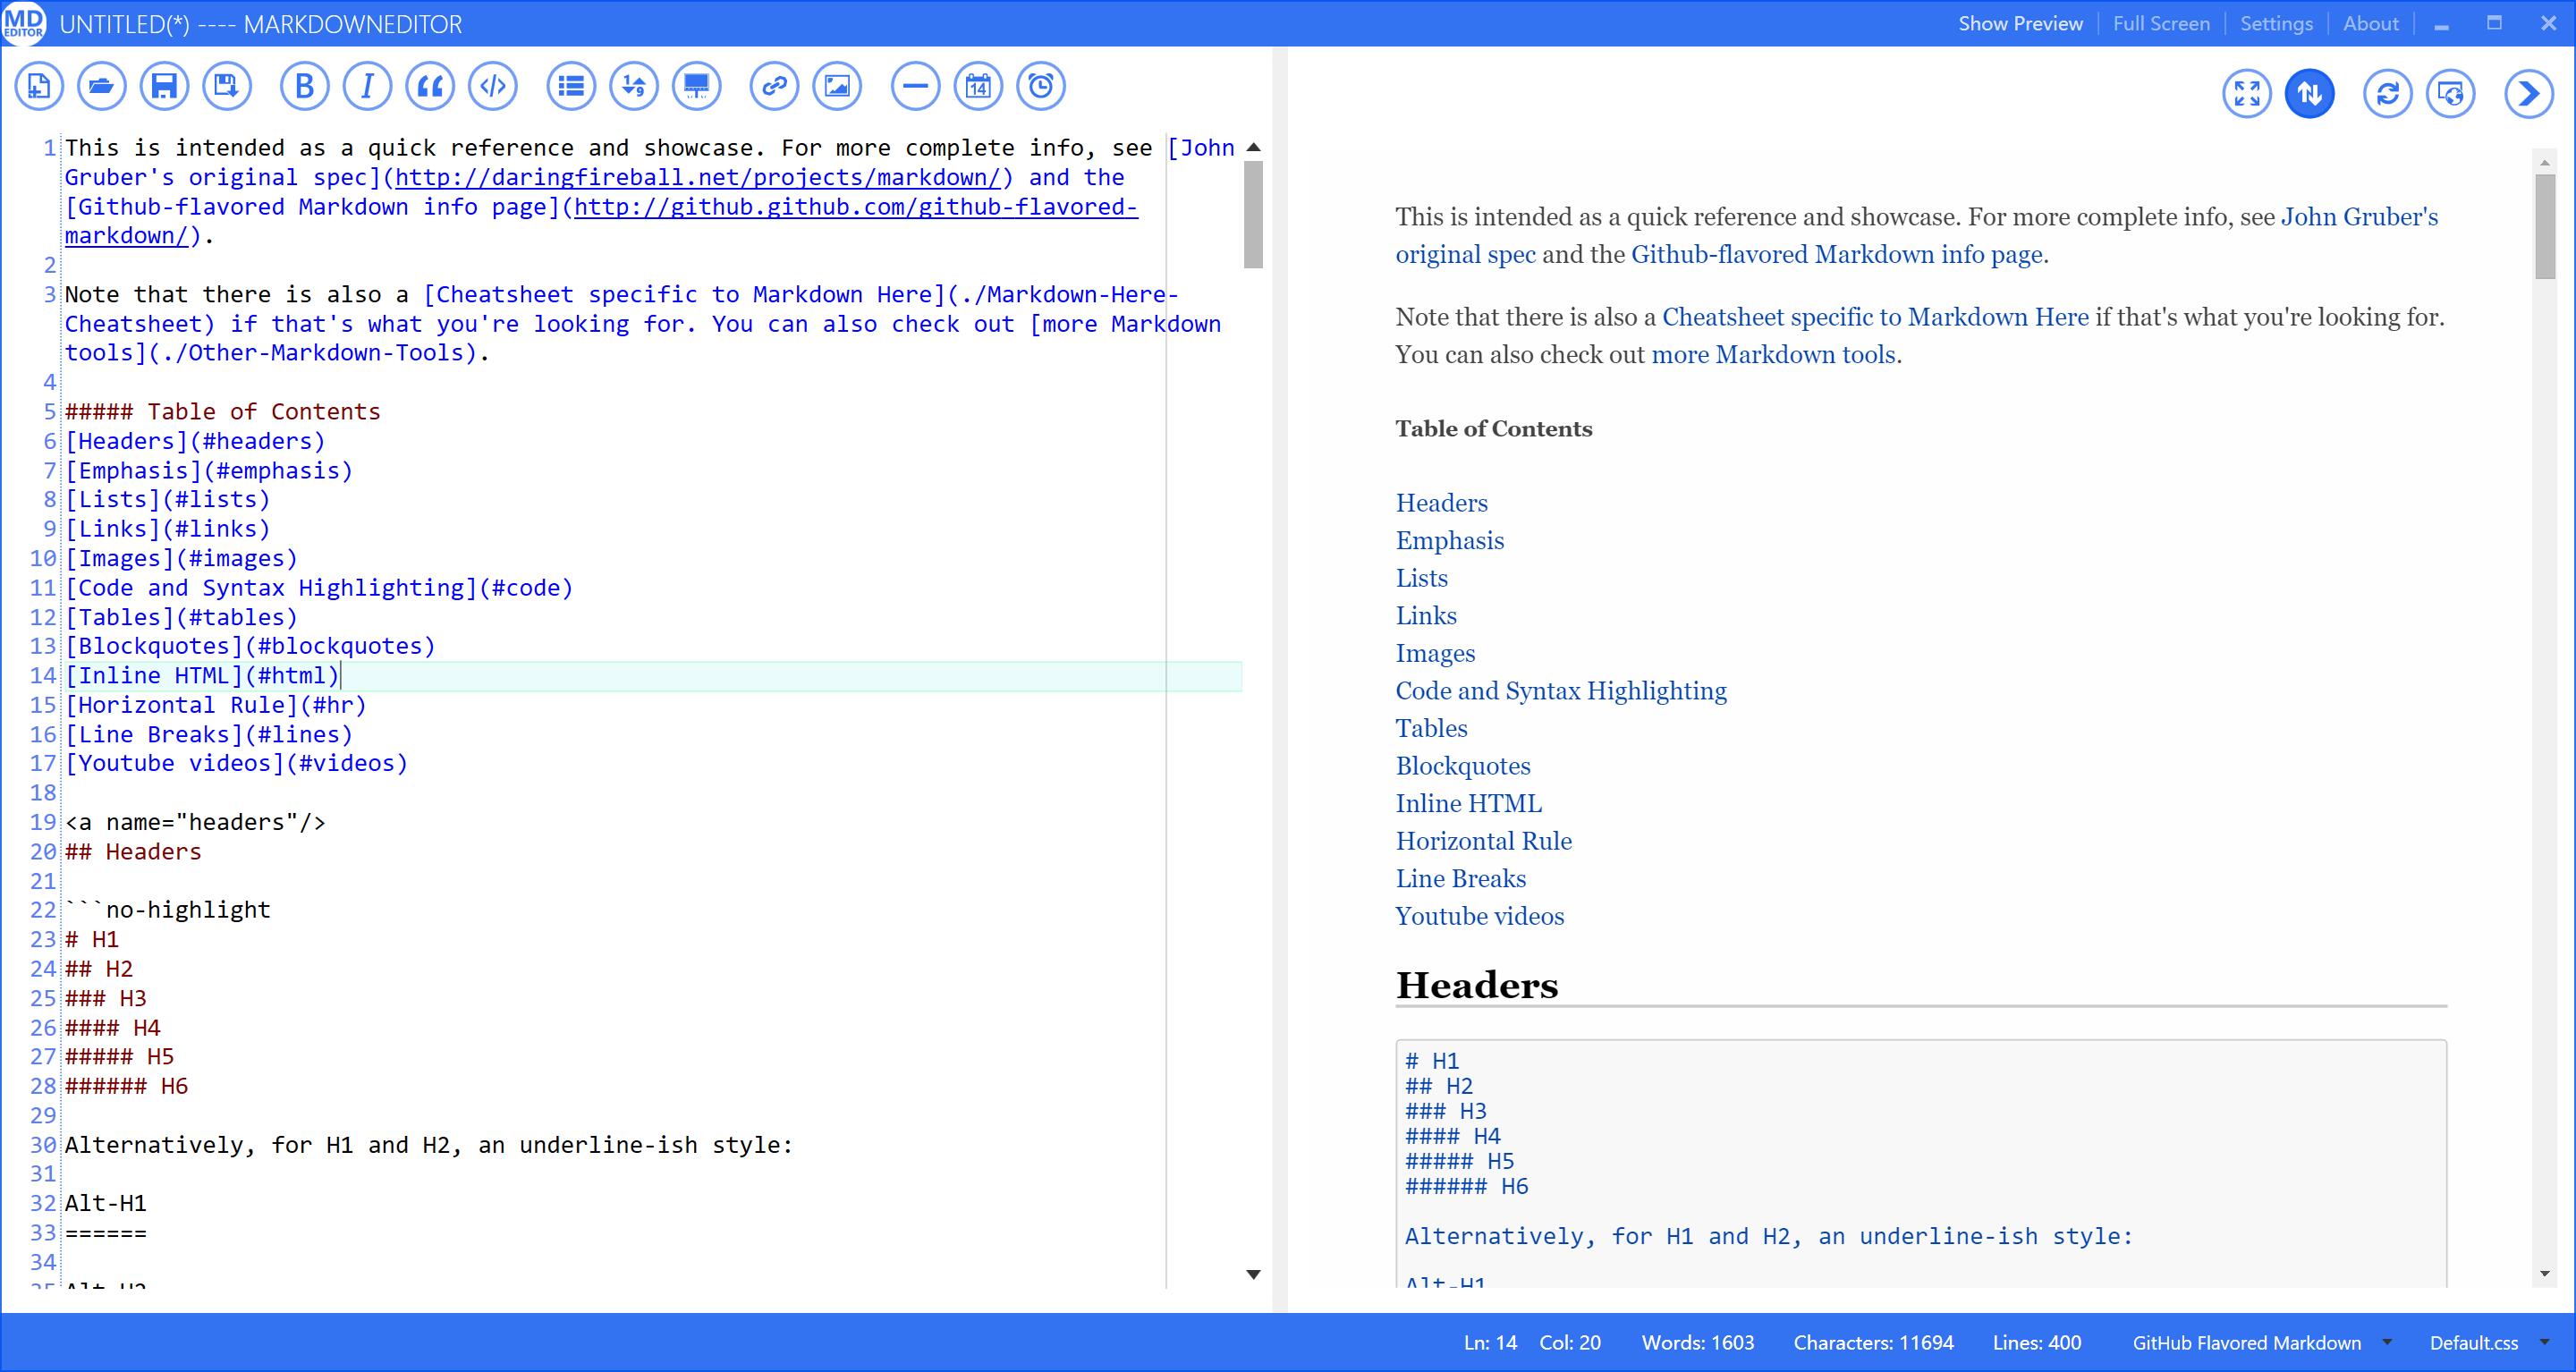
Task: Open the Cheatsheet specific to Markdown Here link
Action: (1875, 317)
